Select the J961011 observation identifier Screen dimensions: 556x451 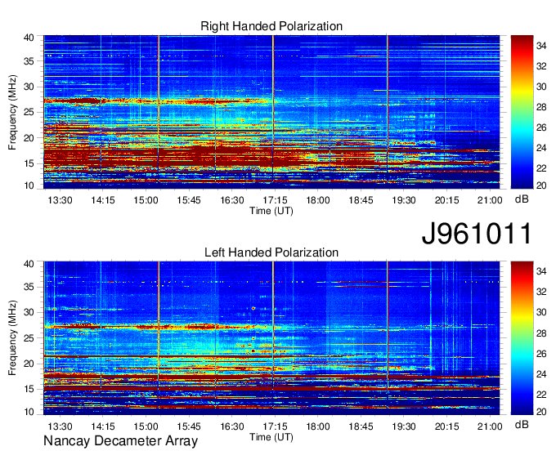(x=477, y=234)
